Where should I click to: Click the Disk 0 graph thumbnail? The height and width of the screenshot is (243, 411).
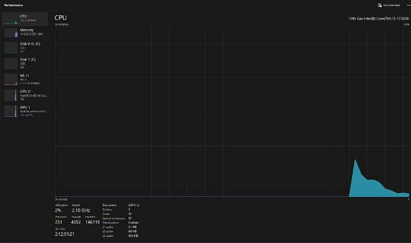point(10,48)
